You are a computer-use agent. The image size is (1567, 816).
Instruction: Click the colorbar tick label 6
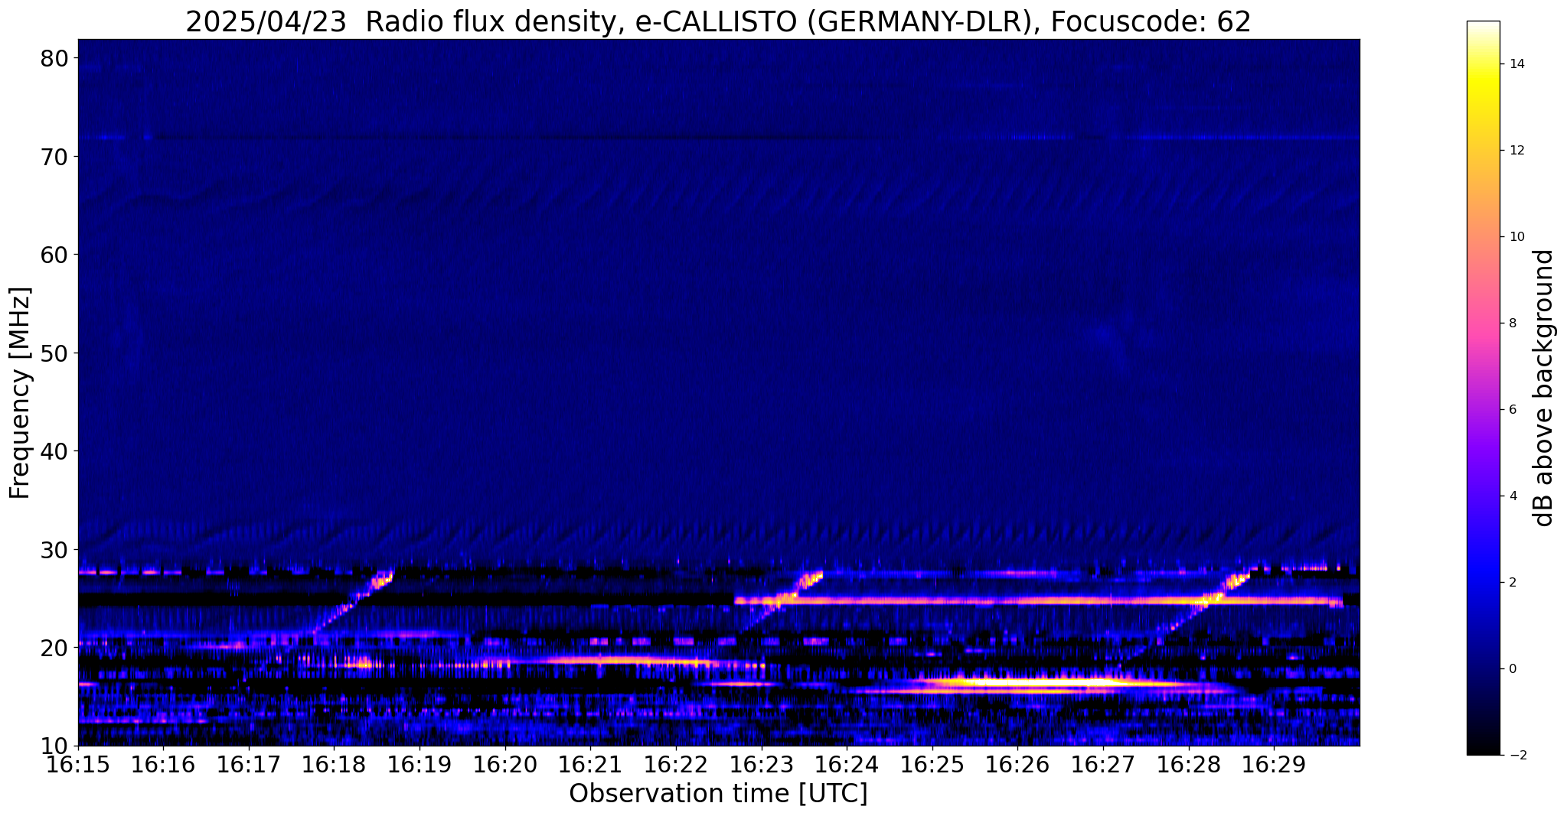[1513, 410]
